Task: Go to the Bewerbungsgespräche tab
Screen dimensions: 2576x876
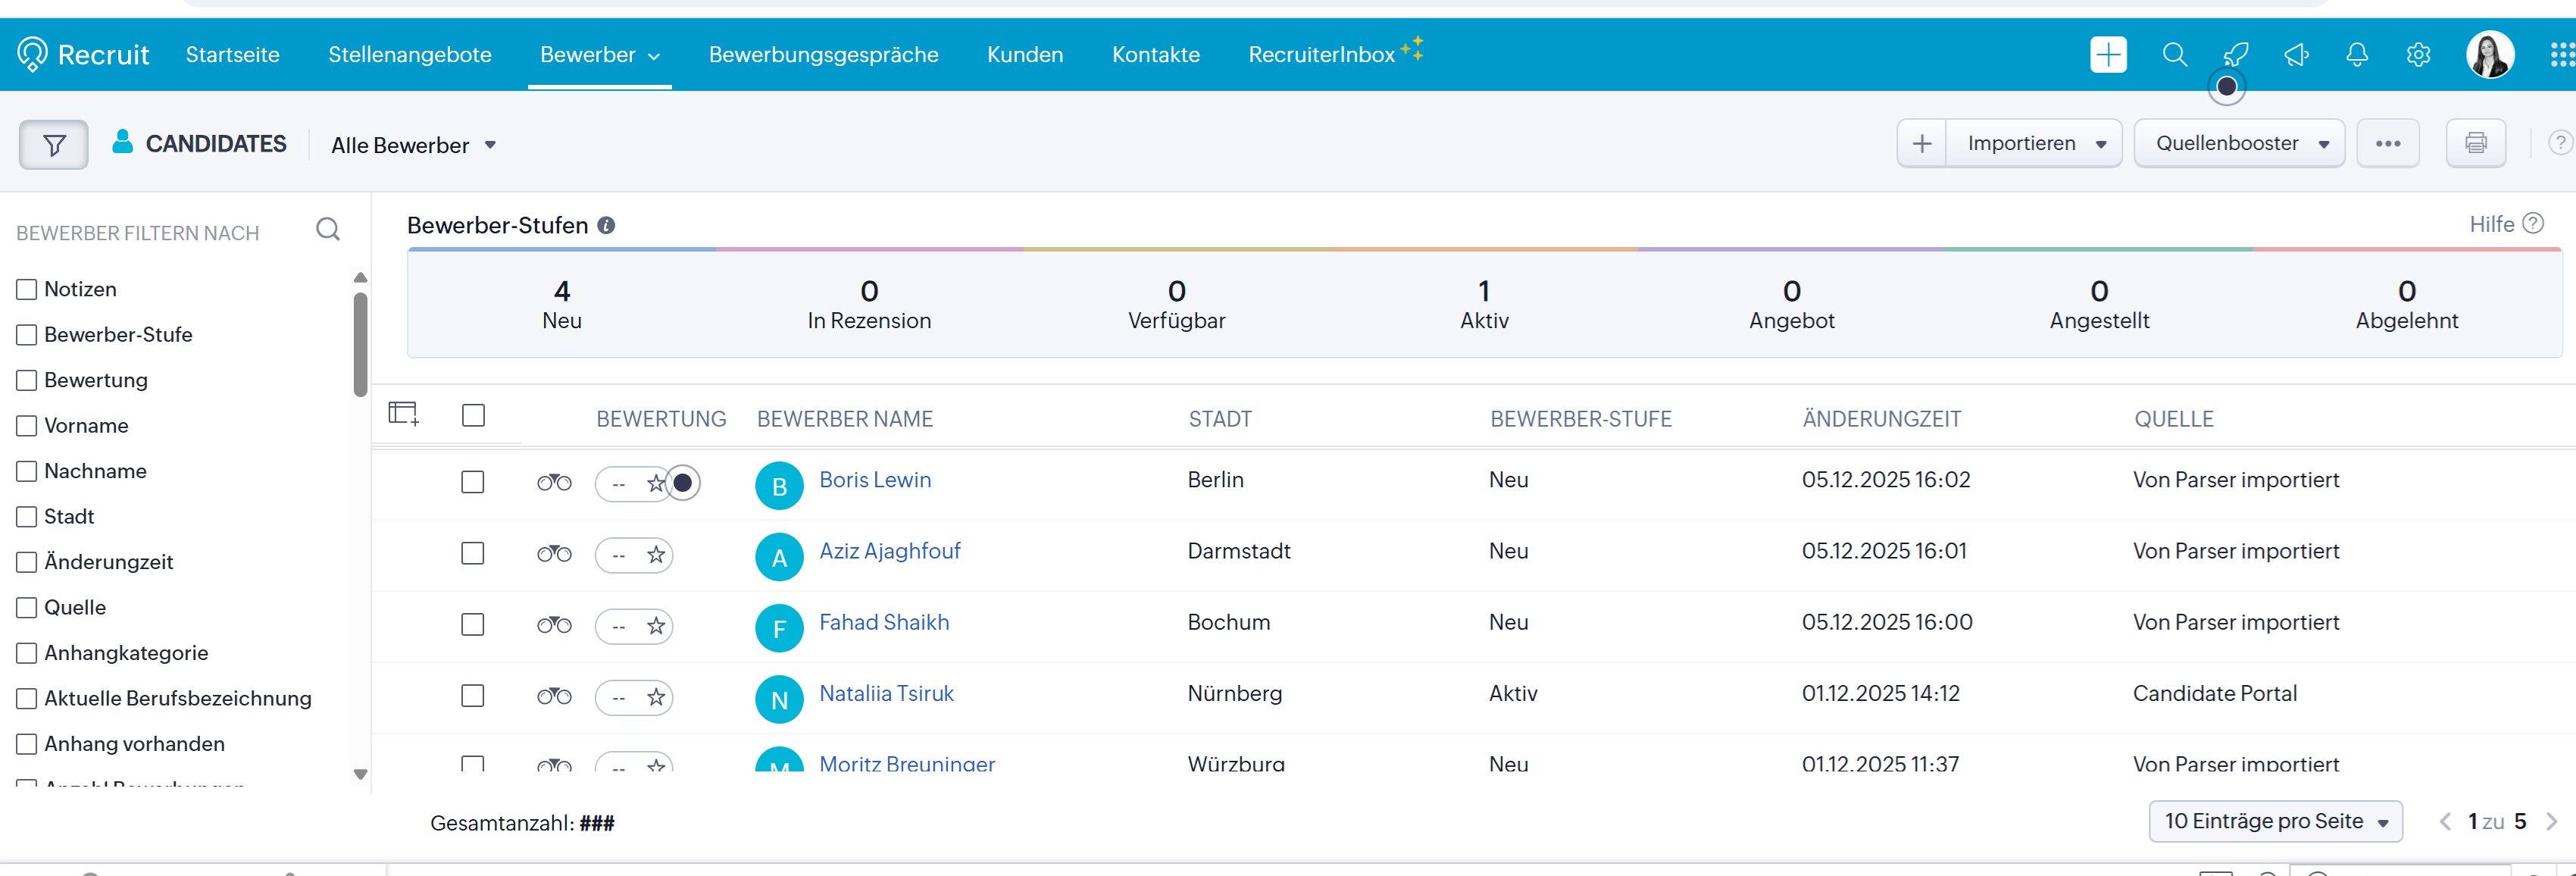Action: pos(823,55)
